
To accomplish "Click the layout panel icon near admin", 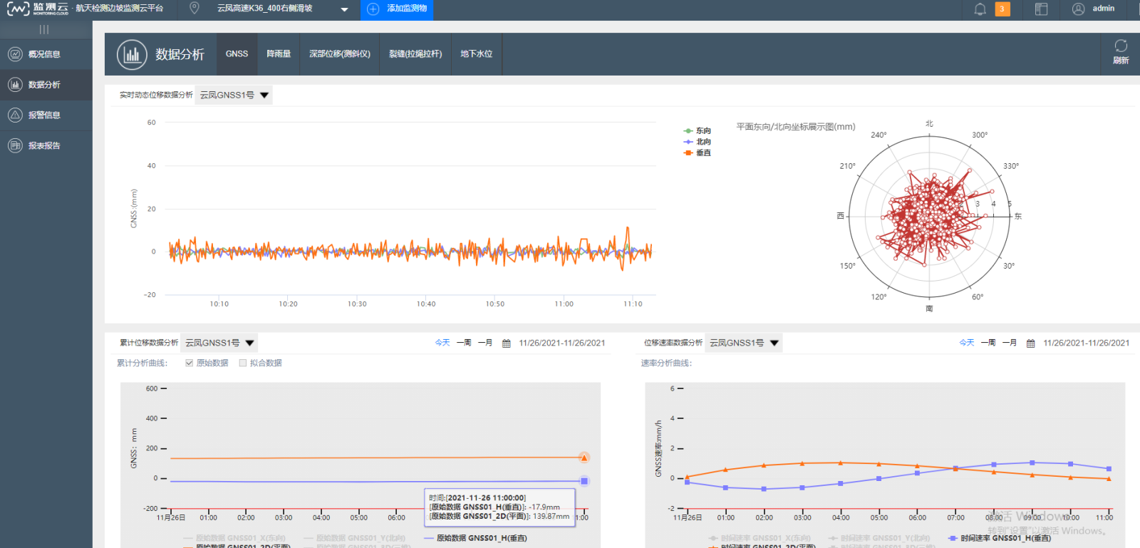I will click(1041, 9).
